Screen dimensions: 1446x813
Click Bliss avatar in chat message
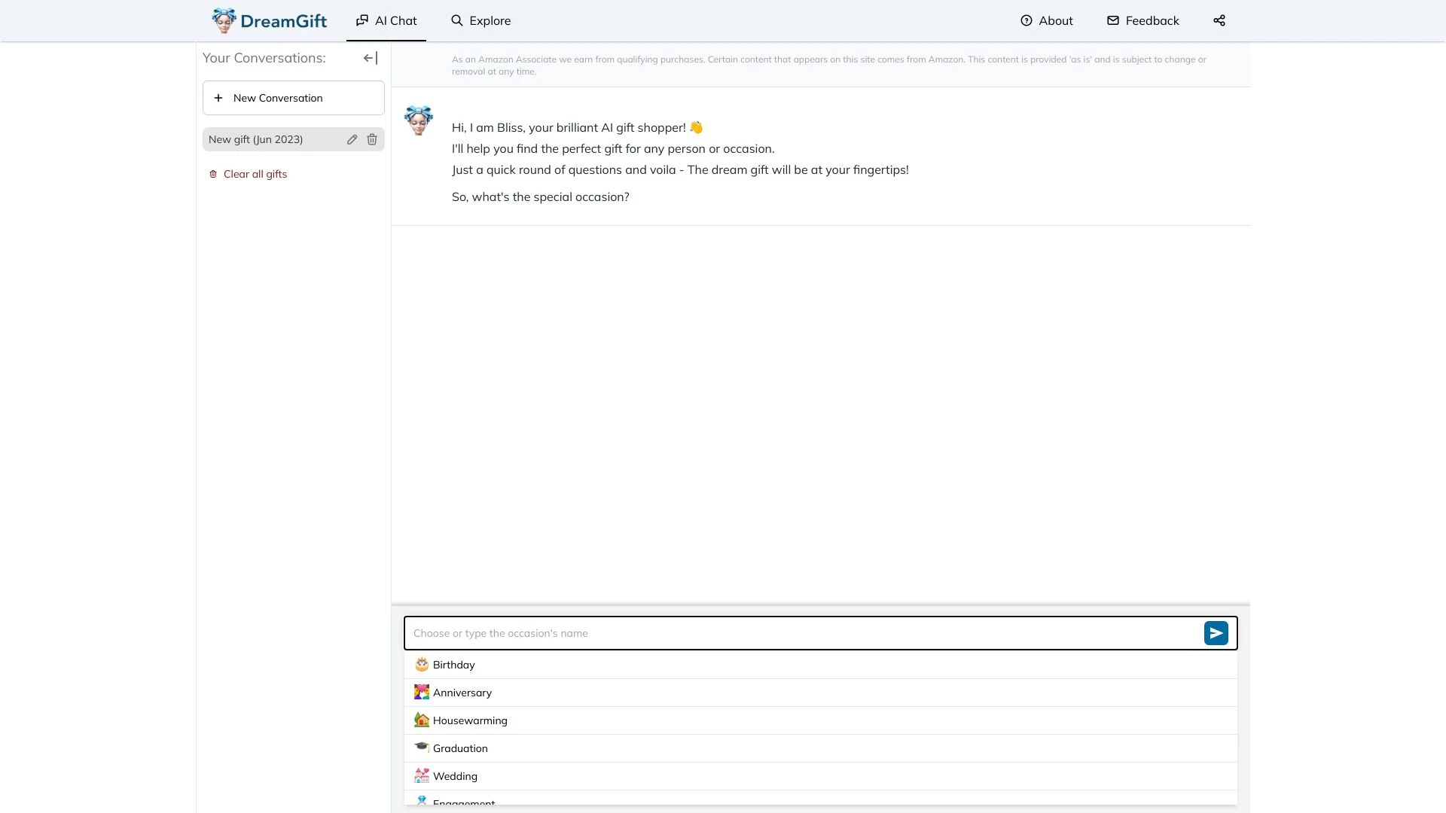point(419,120)
